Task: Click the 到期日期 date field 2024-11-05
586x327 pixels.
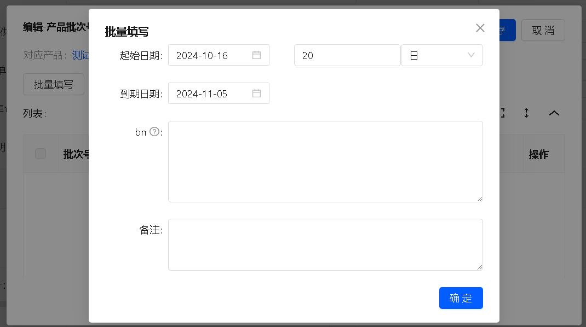Action: point(211,94)
